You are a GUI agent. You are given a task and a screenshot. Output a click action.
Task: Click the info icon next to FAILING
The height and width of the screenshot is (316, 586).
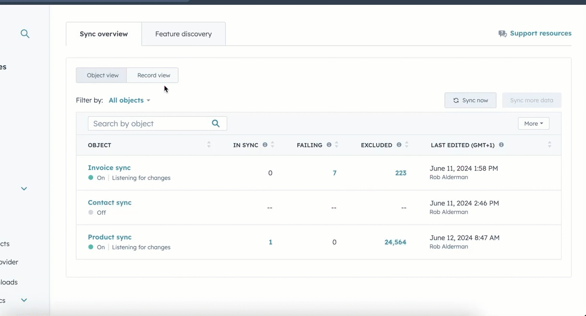pyautogui.click(x=329, y=145)
